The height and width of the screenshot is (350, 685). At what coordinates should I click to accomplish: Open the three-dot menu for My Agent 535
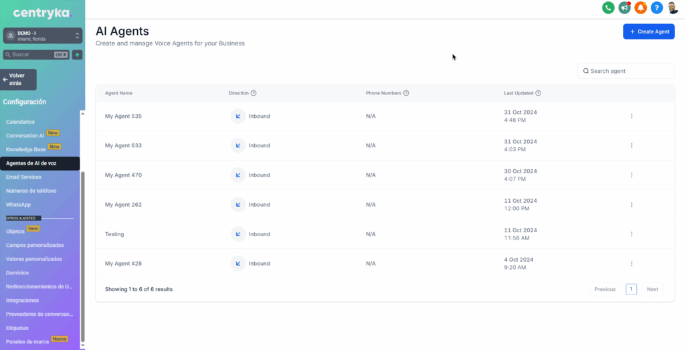(631, 116)
